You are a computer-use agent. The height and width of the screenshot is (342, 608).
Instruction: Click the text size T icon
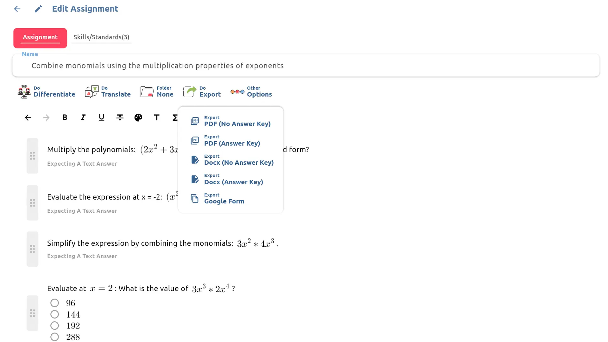tap(156, 117)
